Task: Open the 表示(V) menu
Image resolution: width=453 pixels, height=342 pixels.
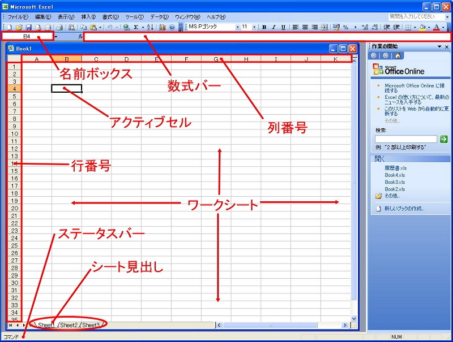Action: 66,17
